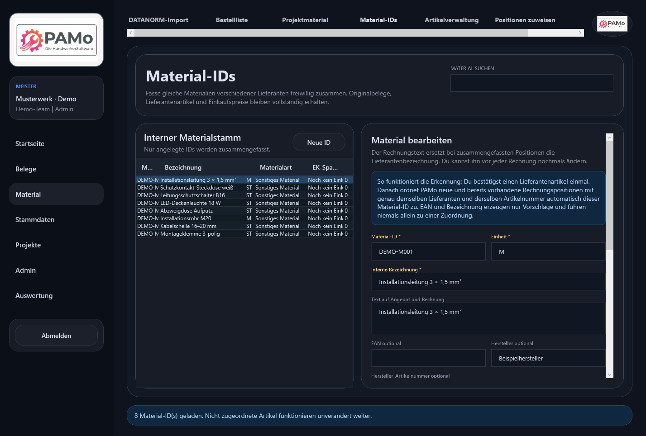Click the EAN optional field
The width and height of the screenshot is (646, 436).
pos(428,358)
